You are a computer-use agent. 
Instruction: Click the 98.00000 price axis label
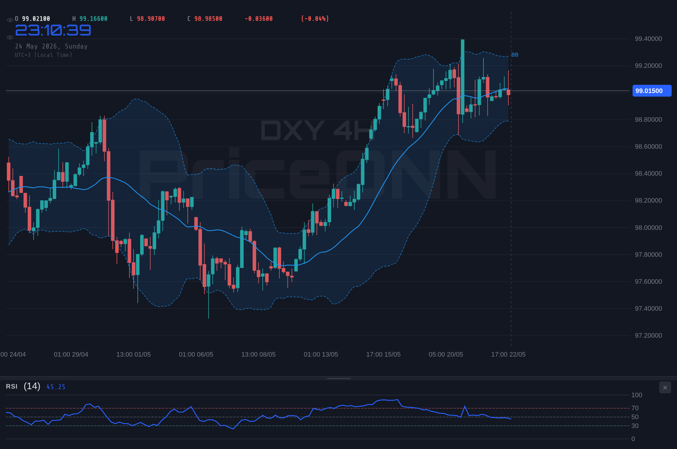(x=648, y=228)
